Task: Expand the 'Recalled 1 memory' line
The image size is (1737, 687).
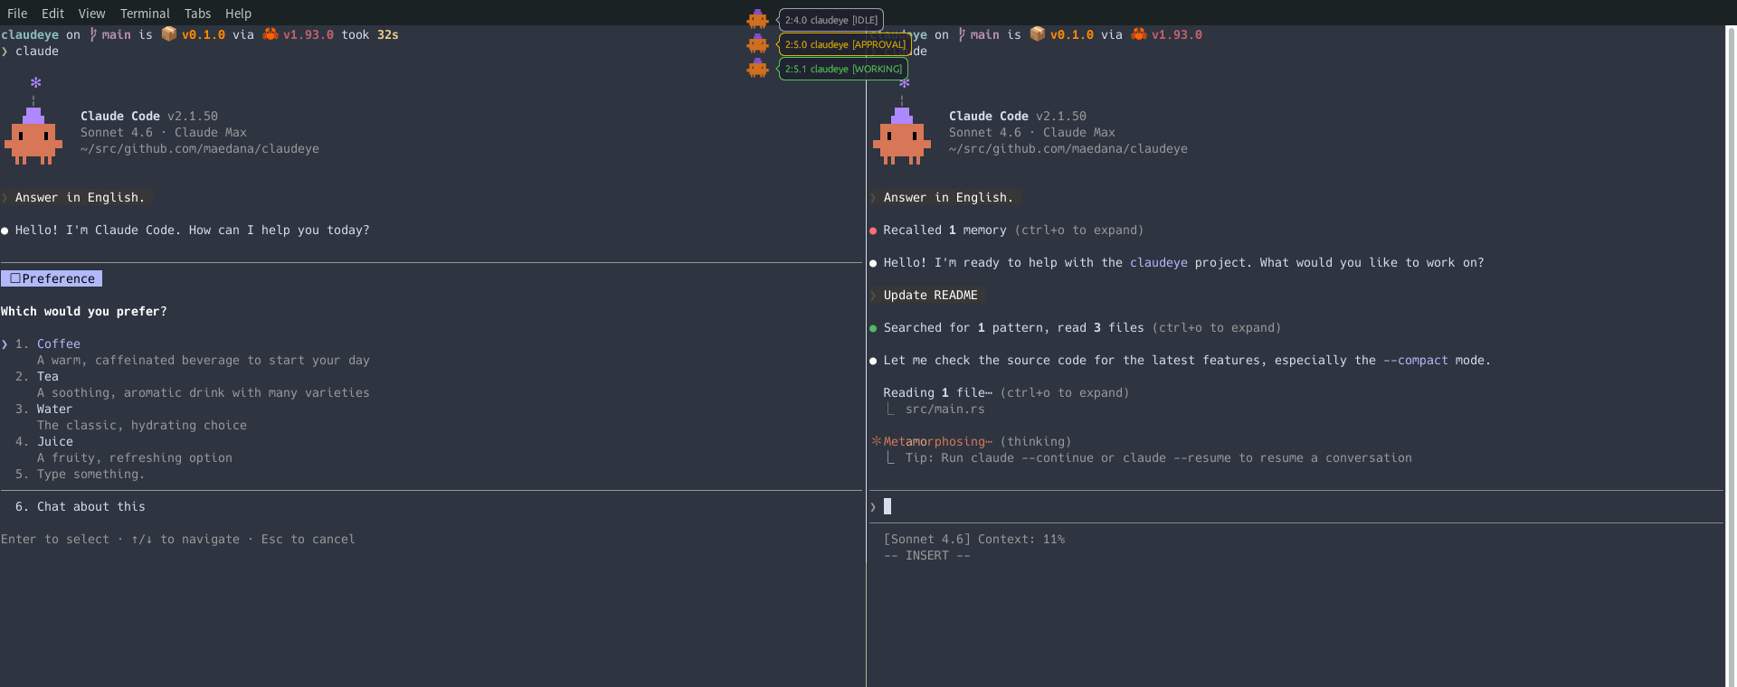Action: [x=1013, y=230]
